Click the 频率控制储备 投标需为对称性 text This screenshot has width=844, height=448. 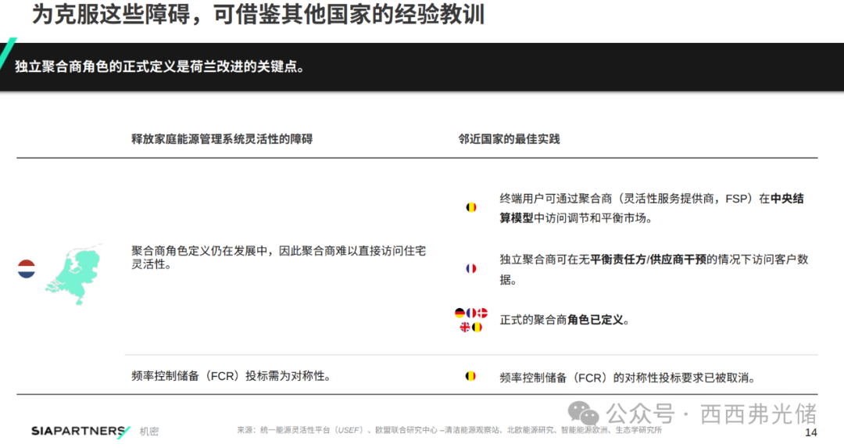(x=231, y=376)
